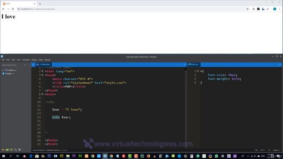The height and width of the screenshot is (159, 283).
Task: Click the "I love" string on line 12
Action: pyautogui.click(x=73, y=110)
